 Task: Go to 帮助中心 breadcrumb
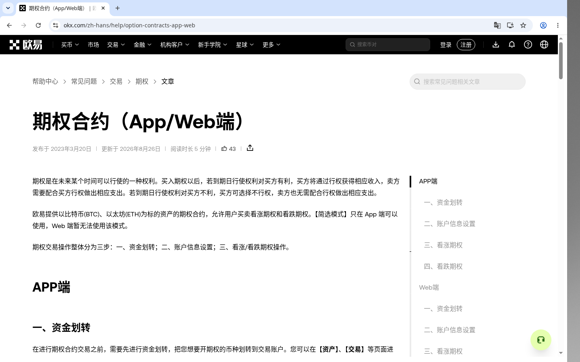click(x=45, y=82)
